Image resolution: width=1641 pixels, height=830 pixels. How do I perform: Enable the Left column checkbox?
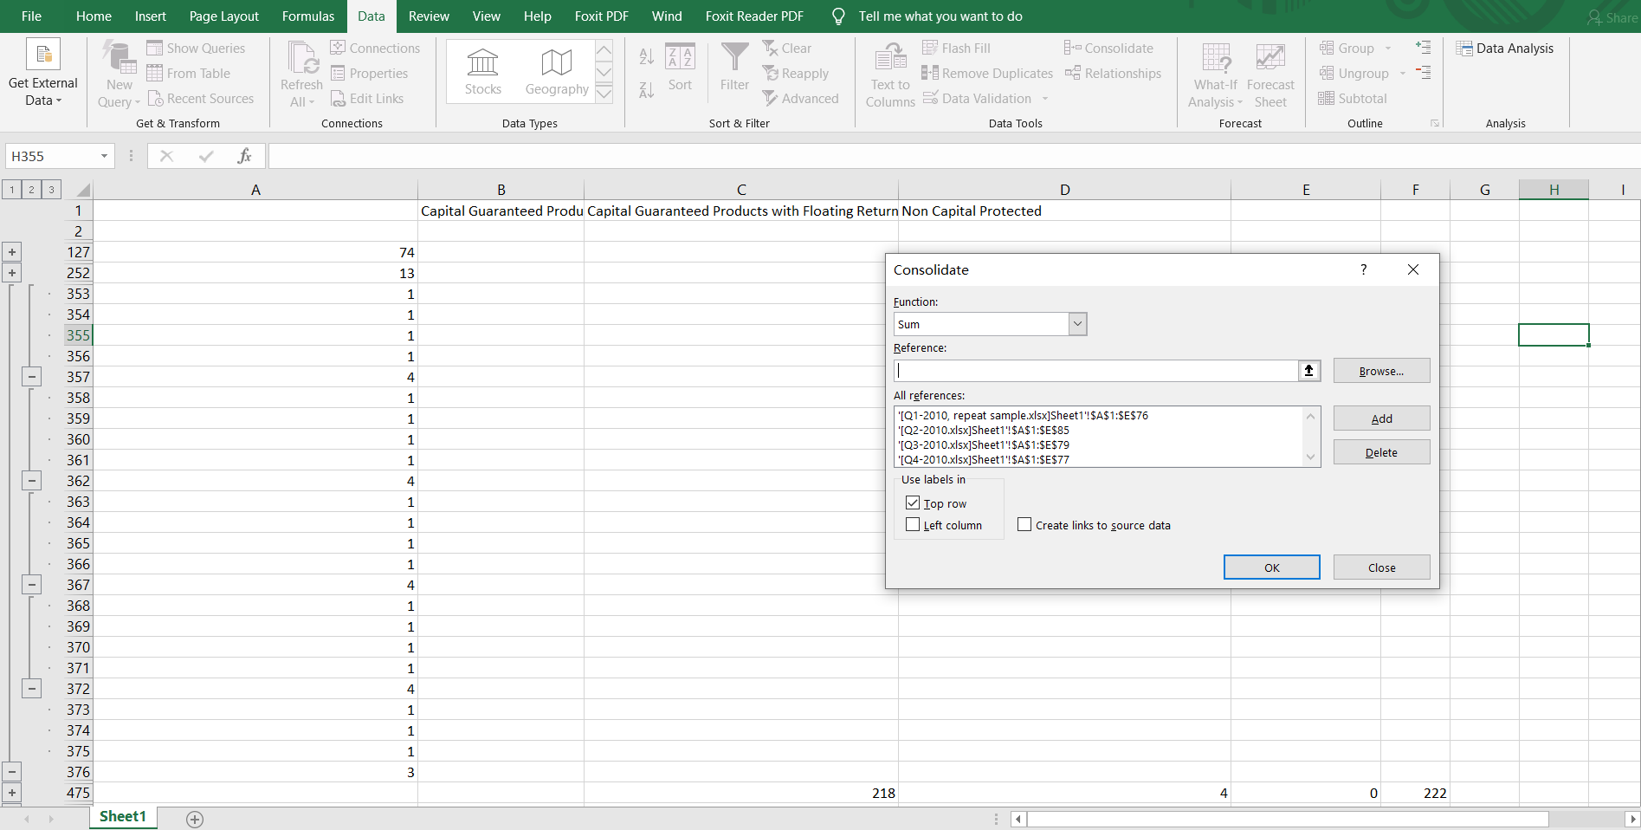coord(913,524)
